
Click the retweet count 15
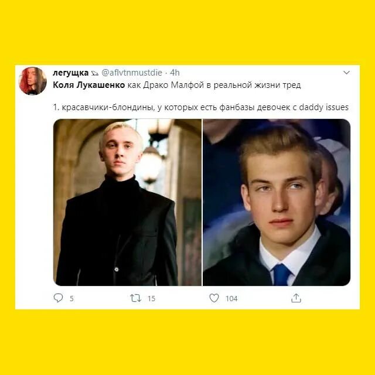coord(151,298)
